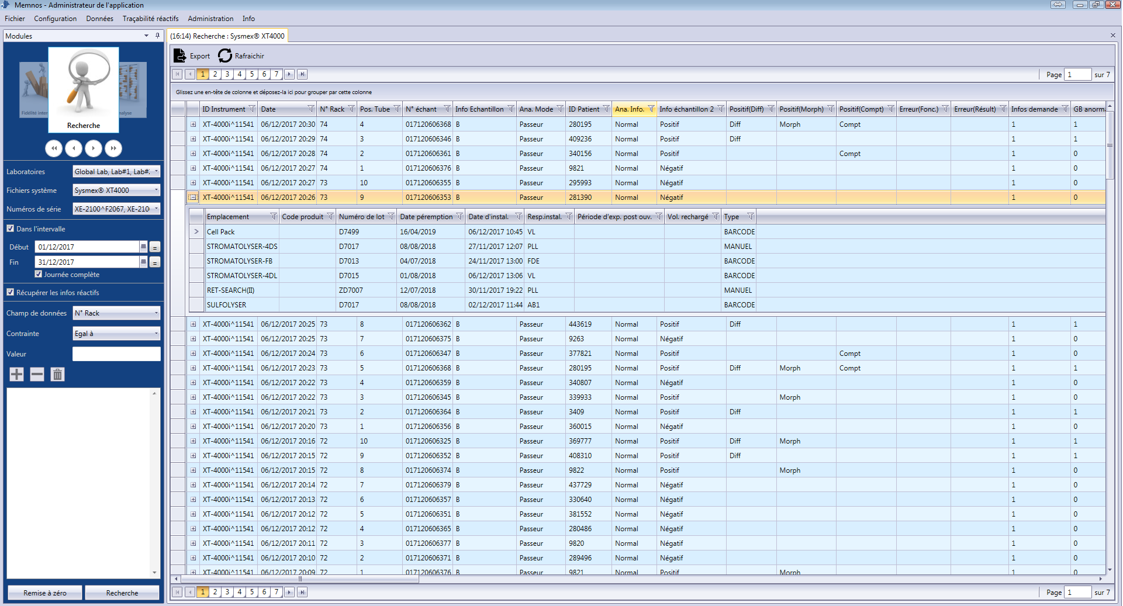This screenshot has width=1123, height=606.
Task: Open calendar picker for Fin date
Action: pos(143,262)
